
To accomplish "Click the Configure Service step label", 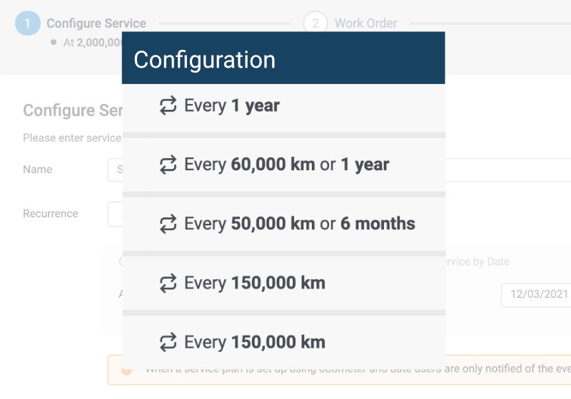I will (96, 24).
